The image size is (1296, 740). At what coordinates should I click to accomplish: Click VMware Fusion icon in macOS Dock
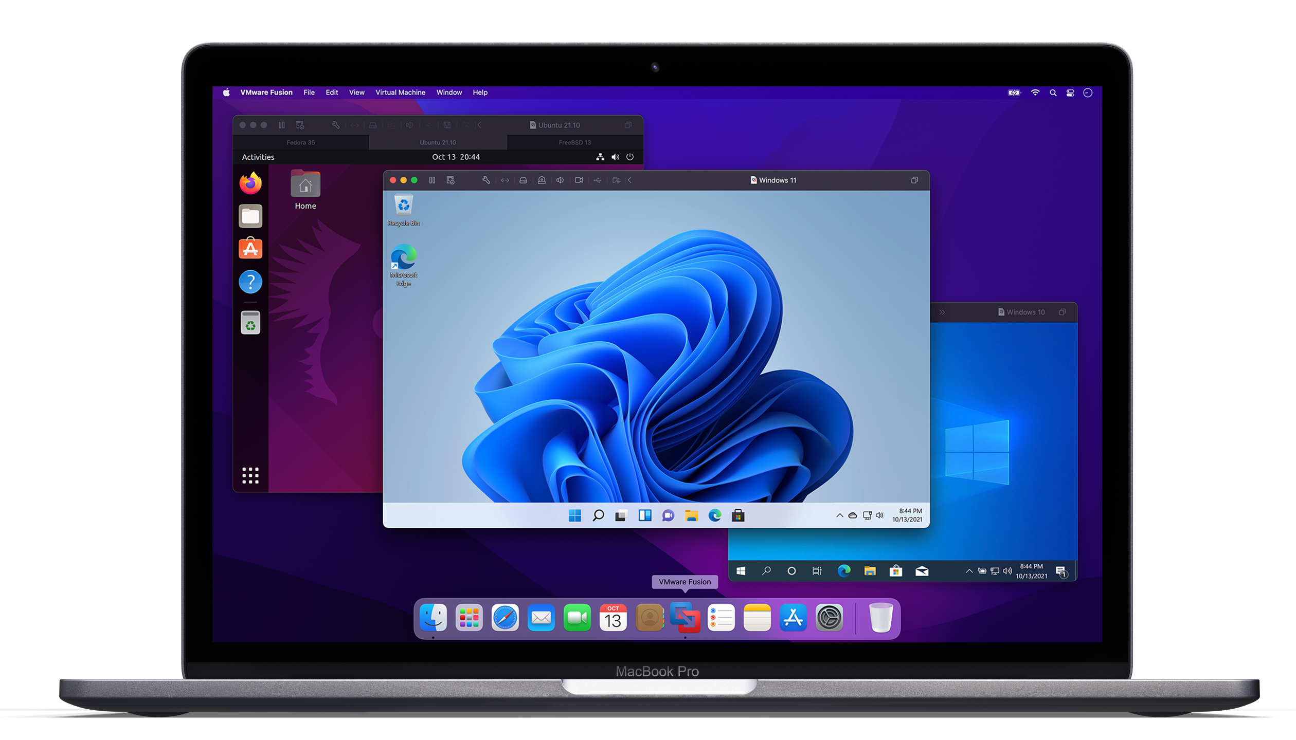coord(685,617)
